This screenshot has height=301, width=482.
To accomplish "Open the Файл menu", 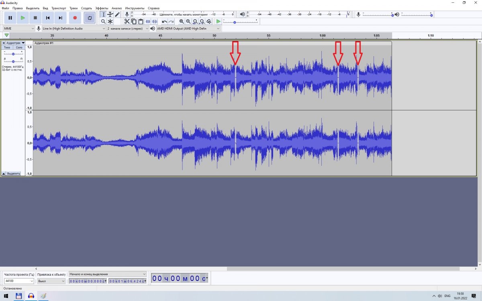I will pos(5,8).
